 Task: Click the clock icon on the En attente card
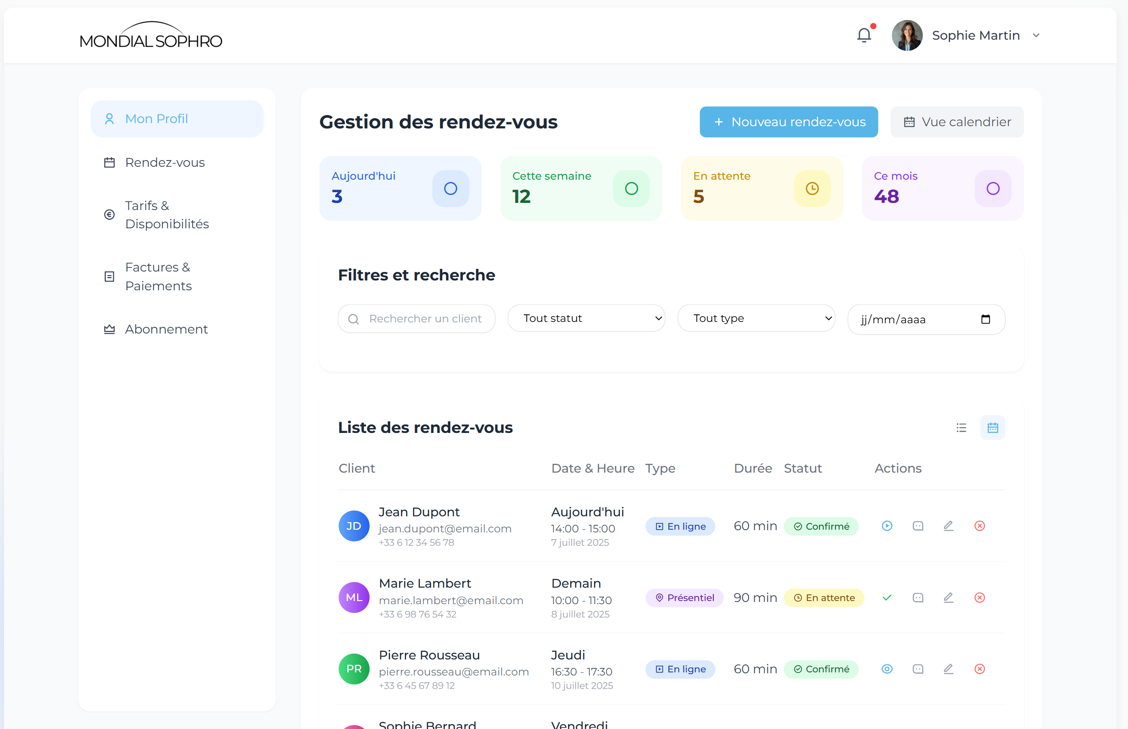[811, 188]
